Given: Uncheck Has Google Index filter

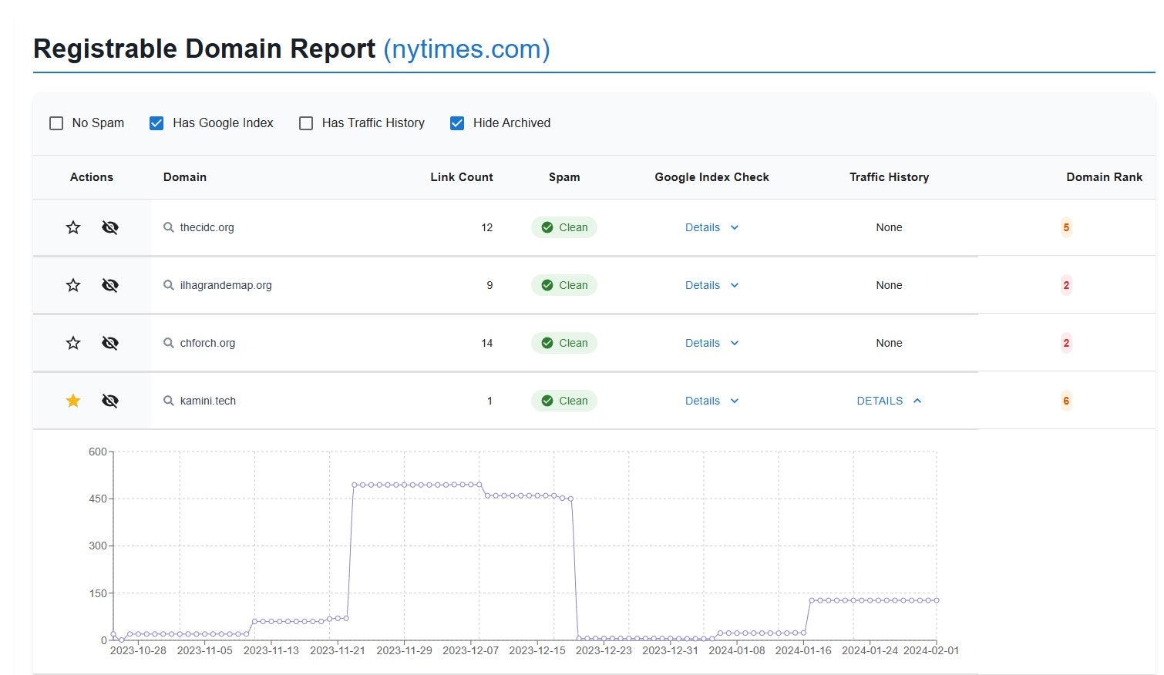Looking at the screenshot, I should (156, 123).
